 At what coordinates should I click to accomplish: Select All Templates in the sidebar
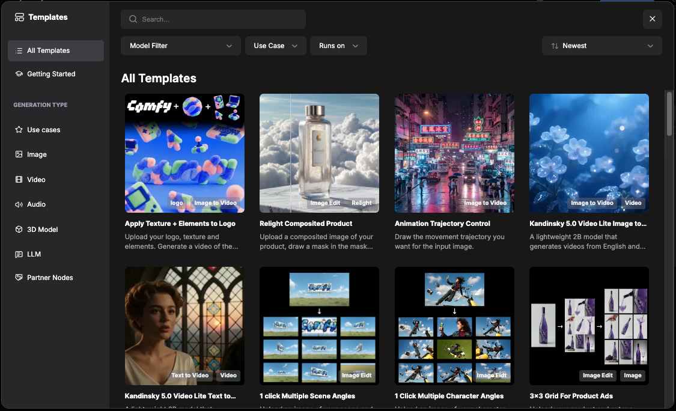[56, 51]
